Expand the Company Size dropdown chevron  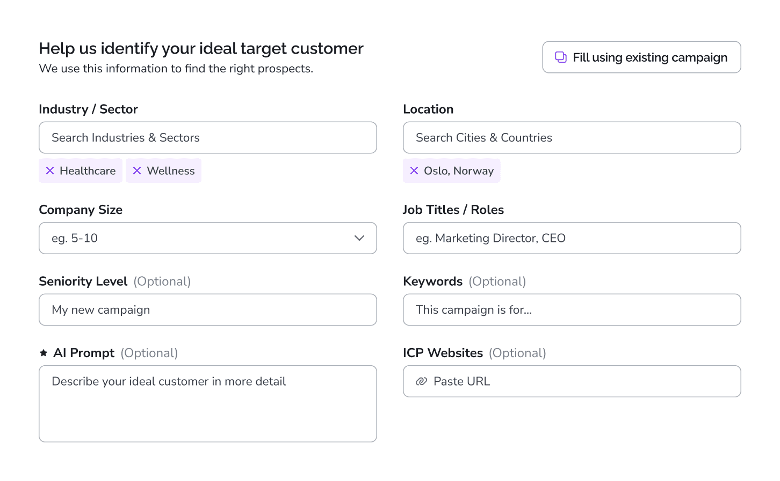point(359,238)
